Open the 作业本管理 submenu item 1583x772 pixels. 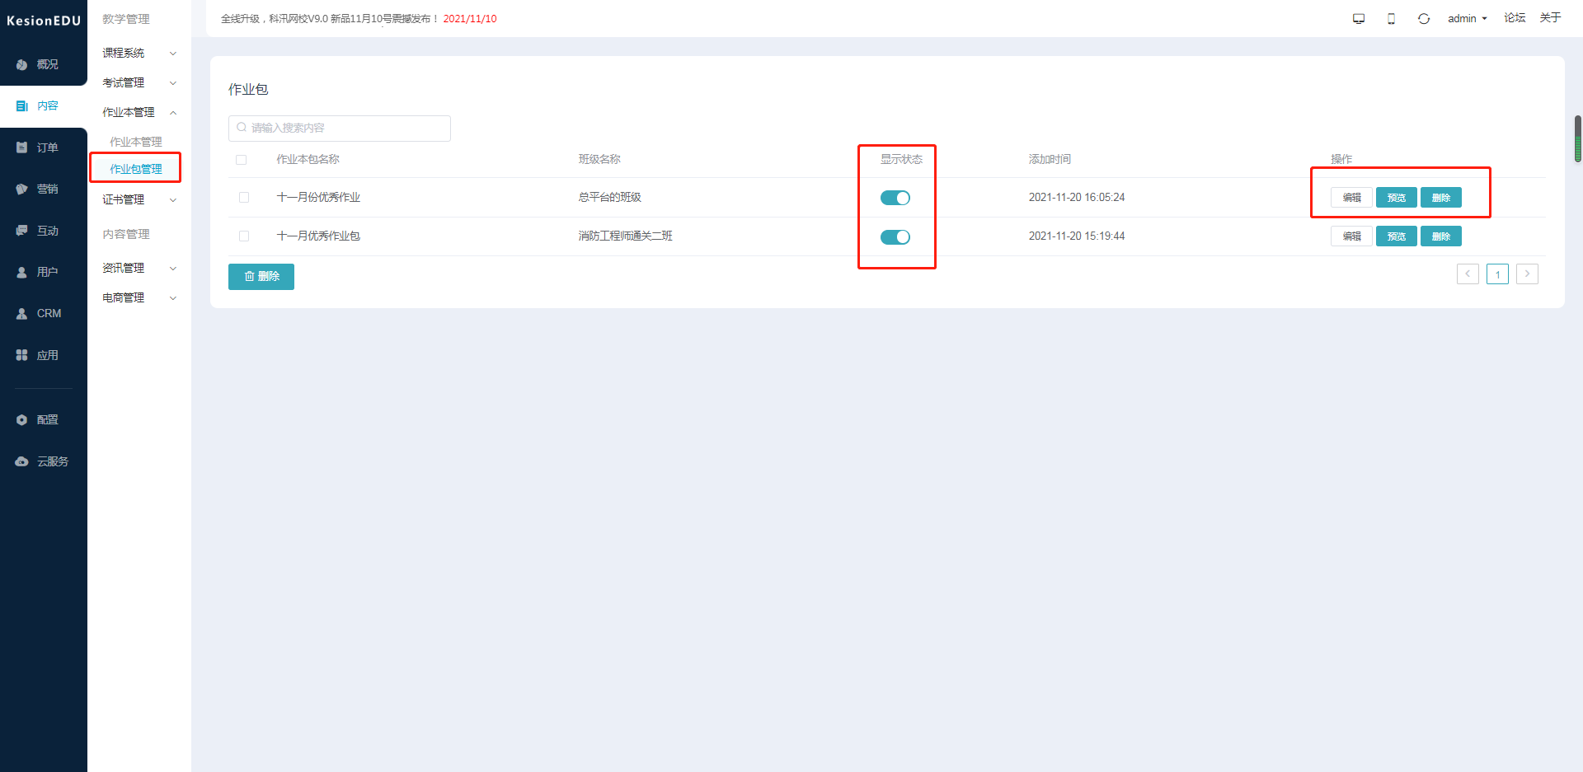click(136, 142)
